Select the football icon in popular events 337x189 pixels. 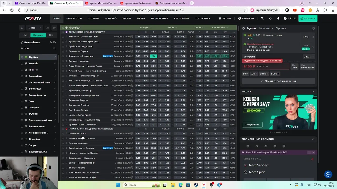tap(248, 146)
